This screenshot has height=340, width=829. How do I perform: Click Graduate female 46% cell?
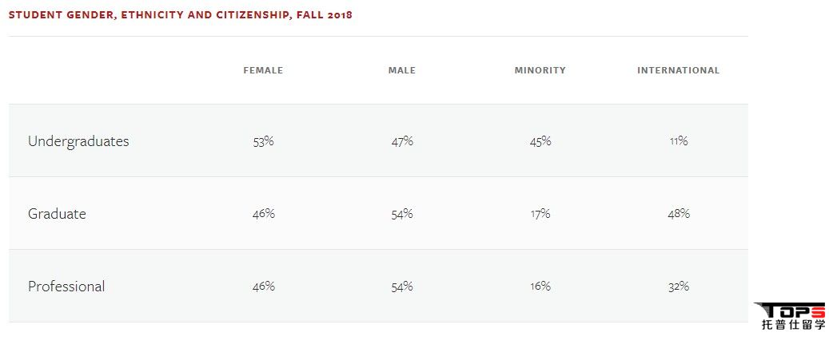(263, 214)
